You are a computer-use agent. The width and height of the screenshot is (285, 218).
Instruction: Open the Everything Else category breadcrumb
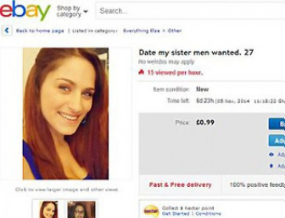click(x=142, y=30)
